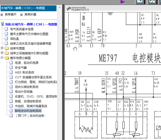Click page icon next to 灯光照明、警报
161x140 pixels.
click(11, 82)
